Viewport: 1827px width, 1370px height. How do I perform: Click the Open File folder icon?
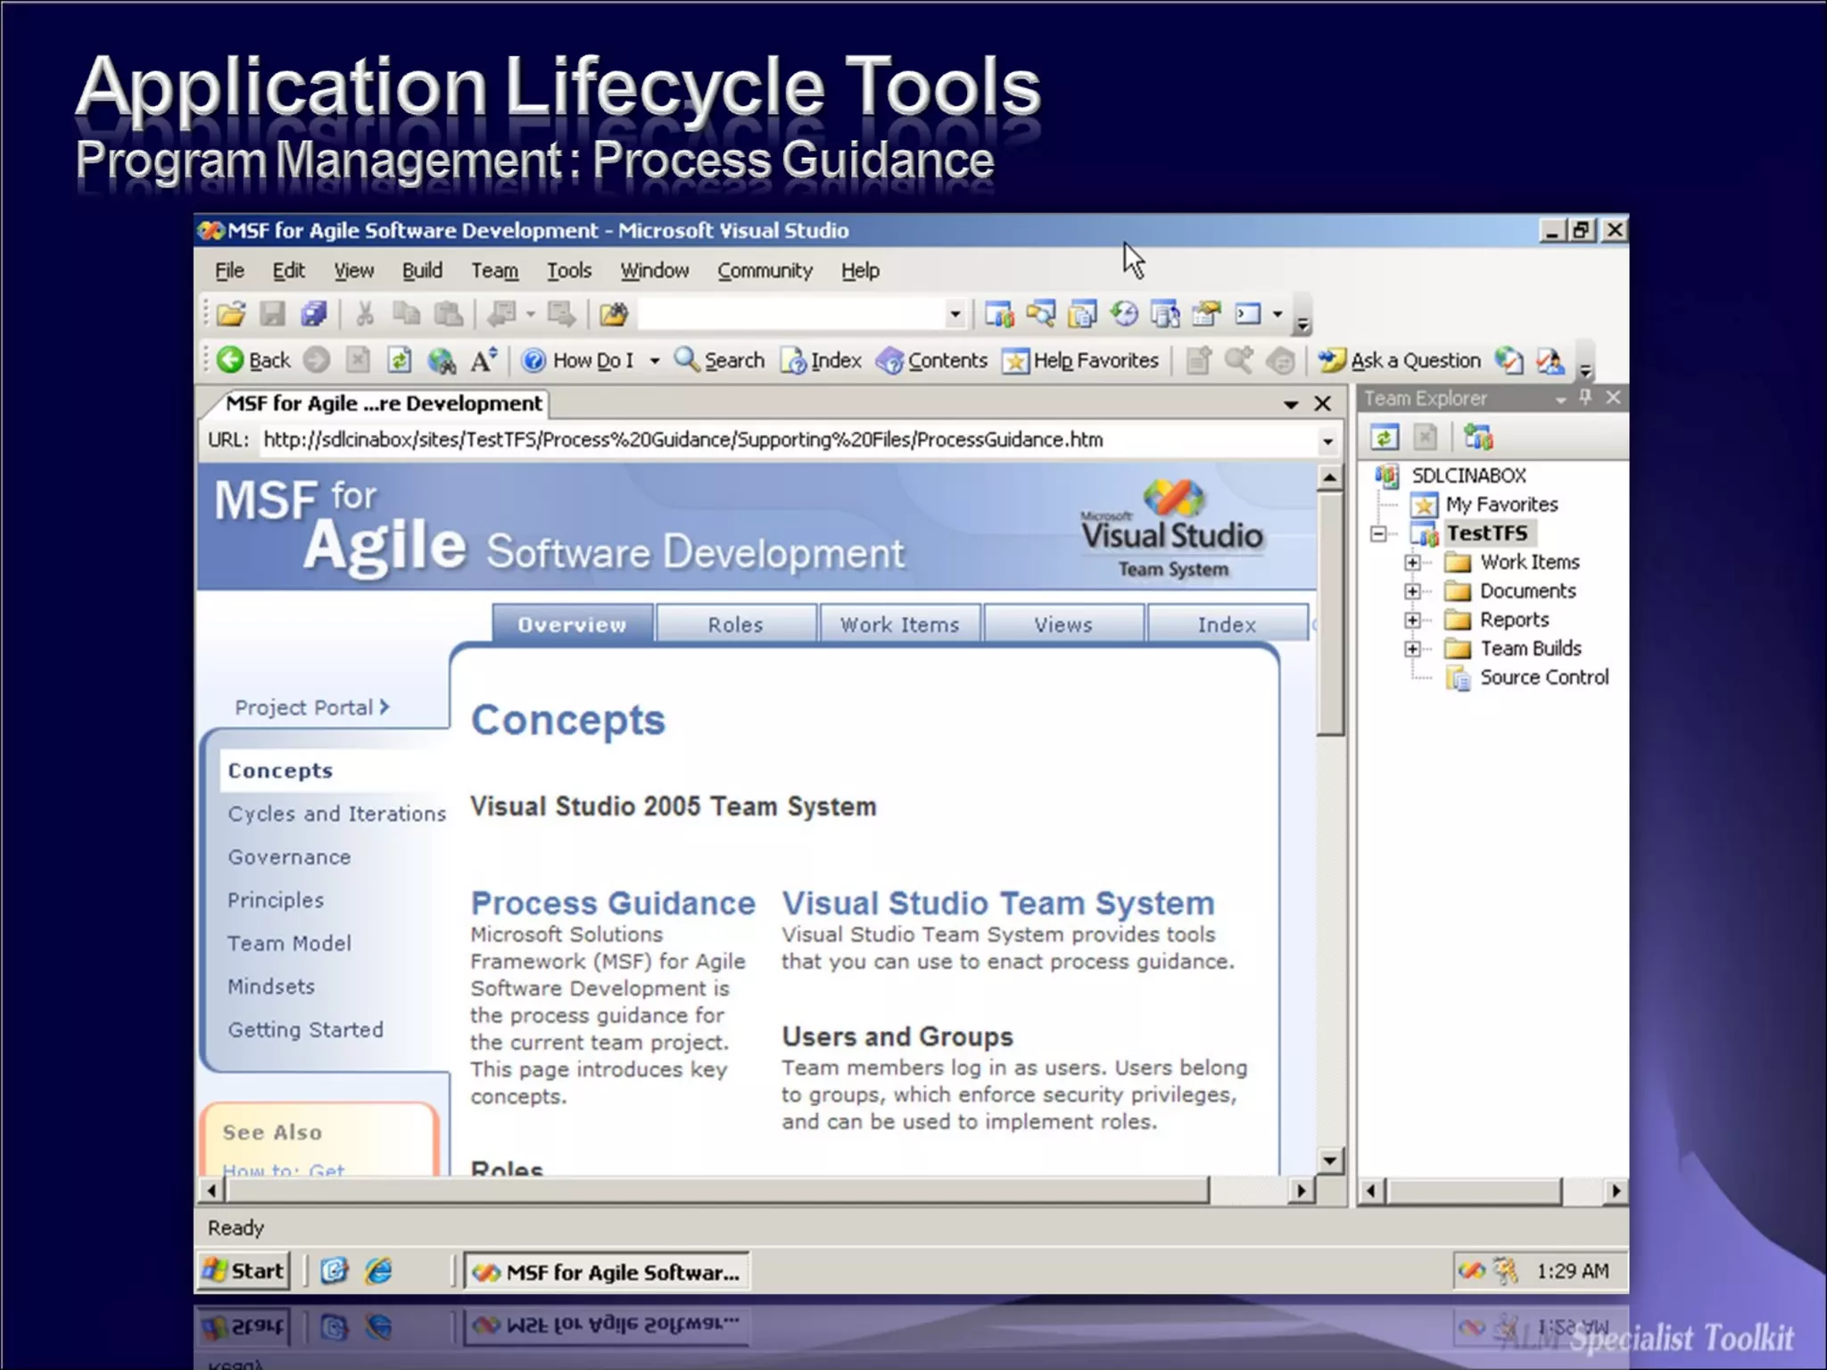click(230, 314)
